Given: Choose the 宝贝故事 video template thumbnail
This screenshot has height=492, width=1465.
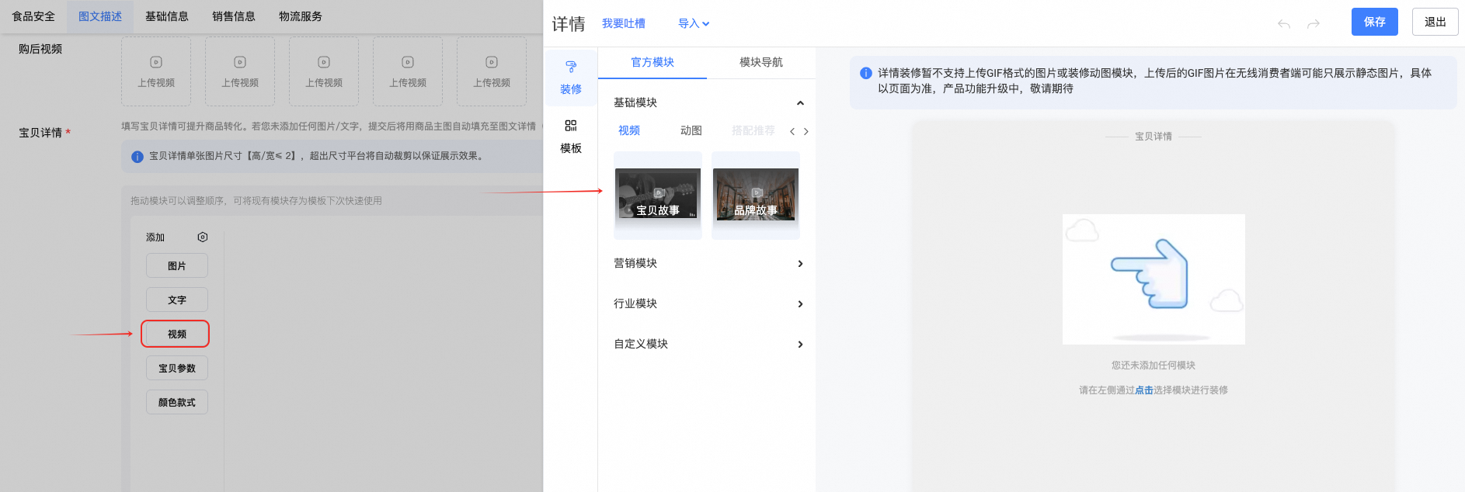Looking at the screenshot, I should [x=658, y=196].
